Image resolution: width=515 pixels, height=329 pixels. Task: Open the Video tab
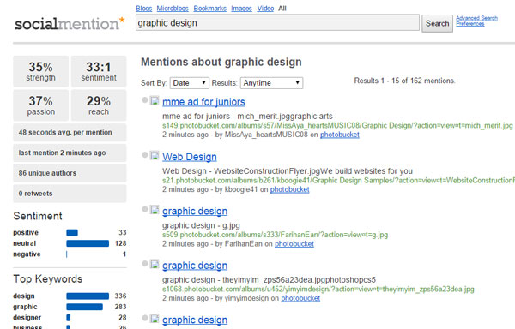[x=265, y=9]
